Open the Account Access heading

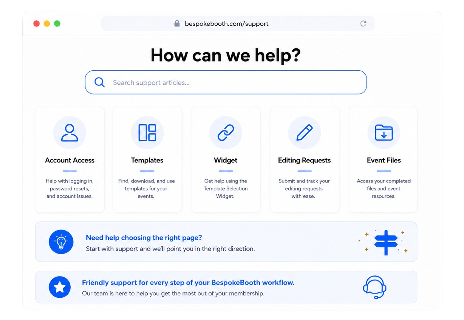[x=70, y=160]
